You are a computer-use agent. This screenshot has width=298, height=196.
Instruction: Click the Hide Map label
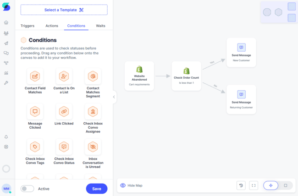(x=135, y=185)
